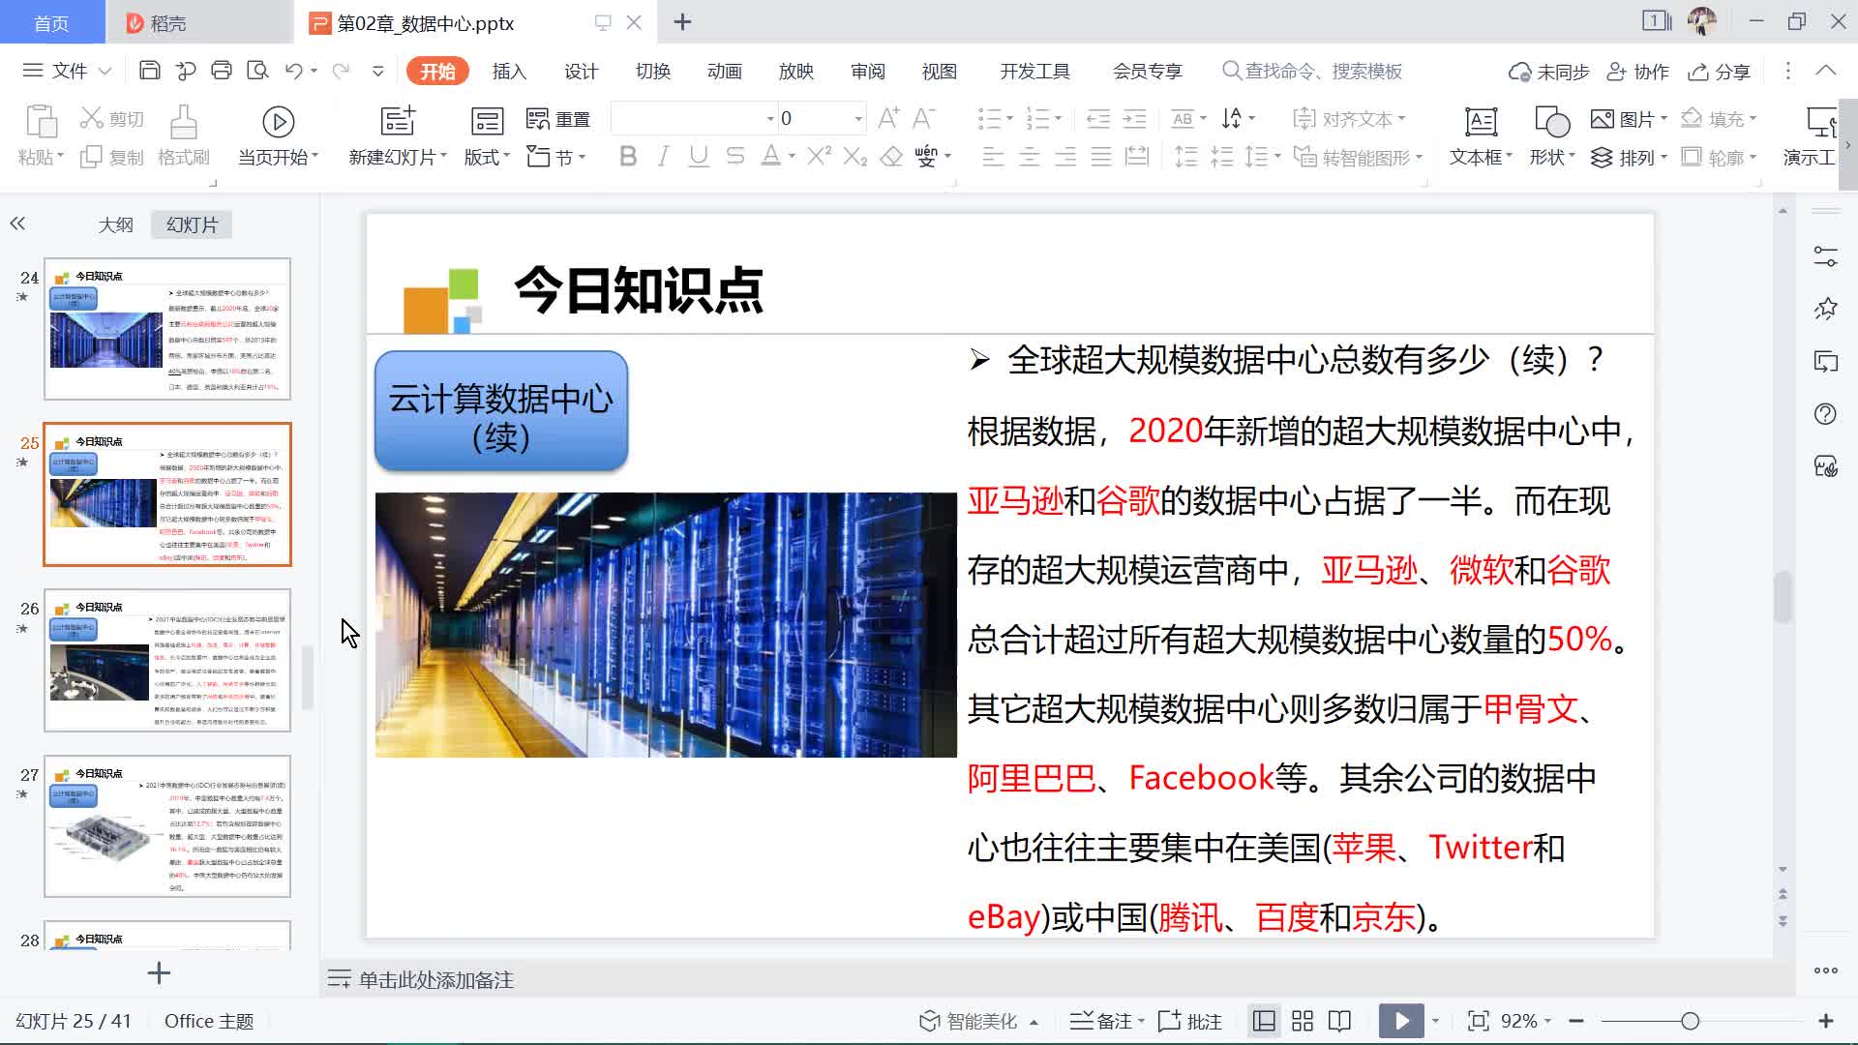Click the 未同步 sync status button
This screenshot has width=1858, height=1045.
pyautogui.click(x=1549, y=71)
